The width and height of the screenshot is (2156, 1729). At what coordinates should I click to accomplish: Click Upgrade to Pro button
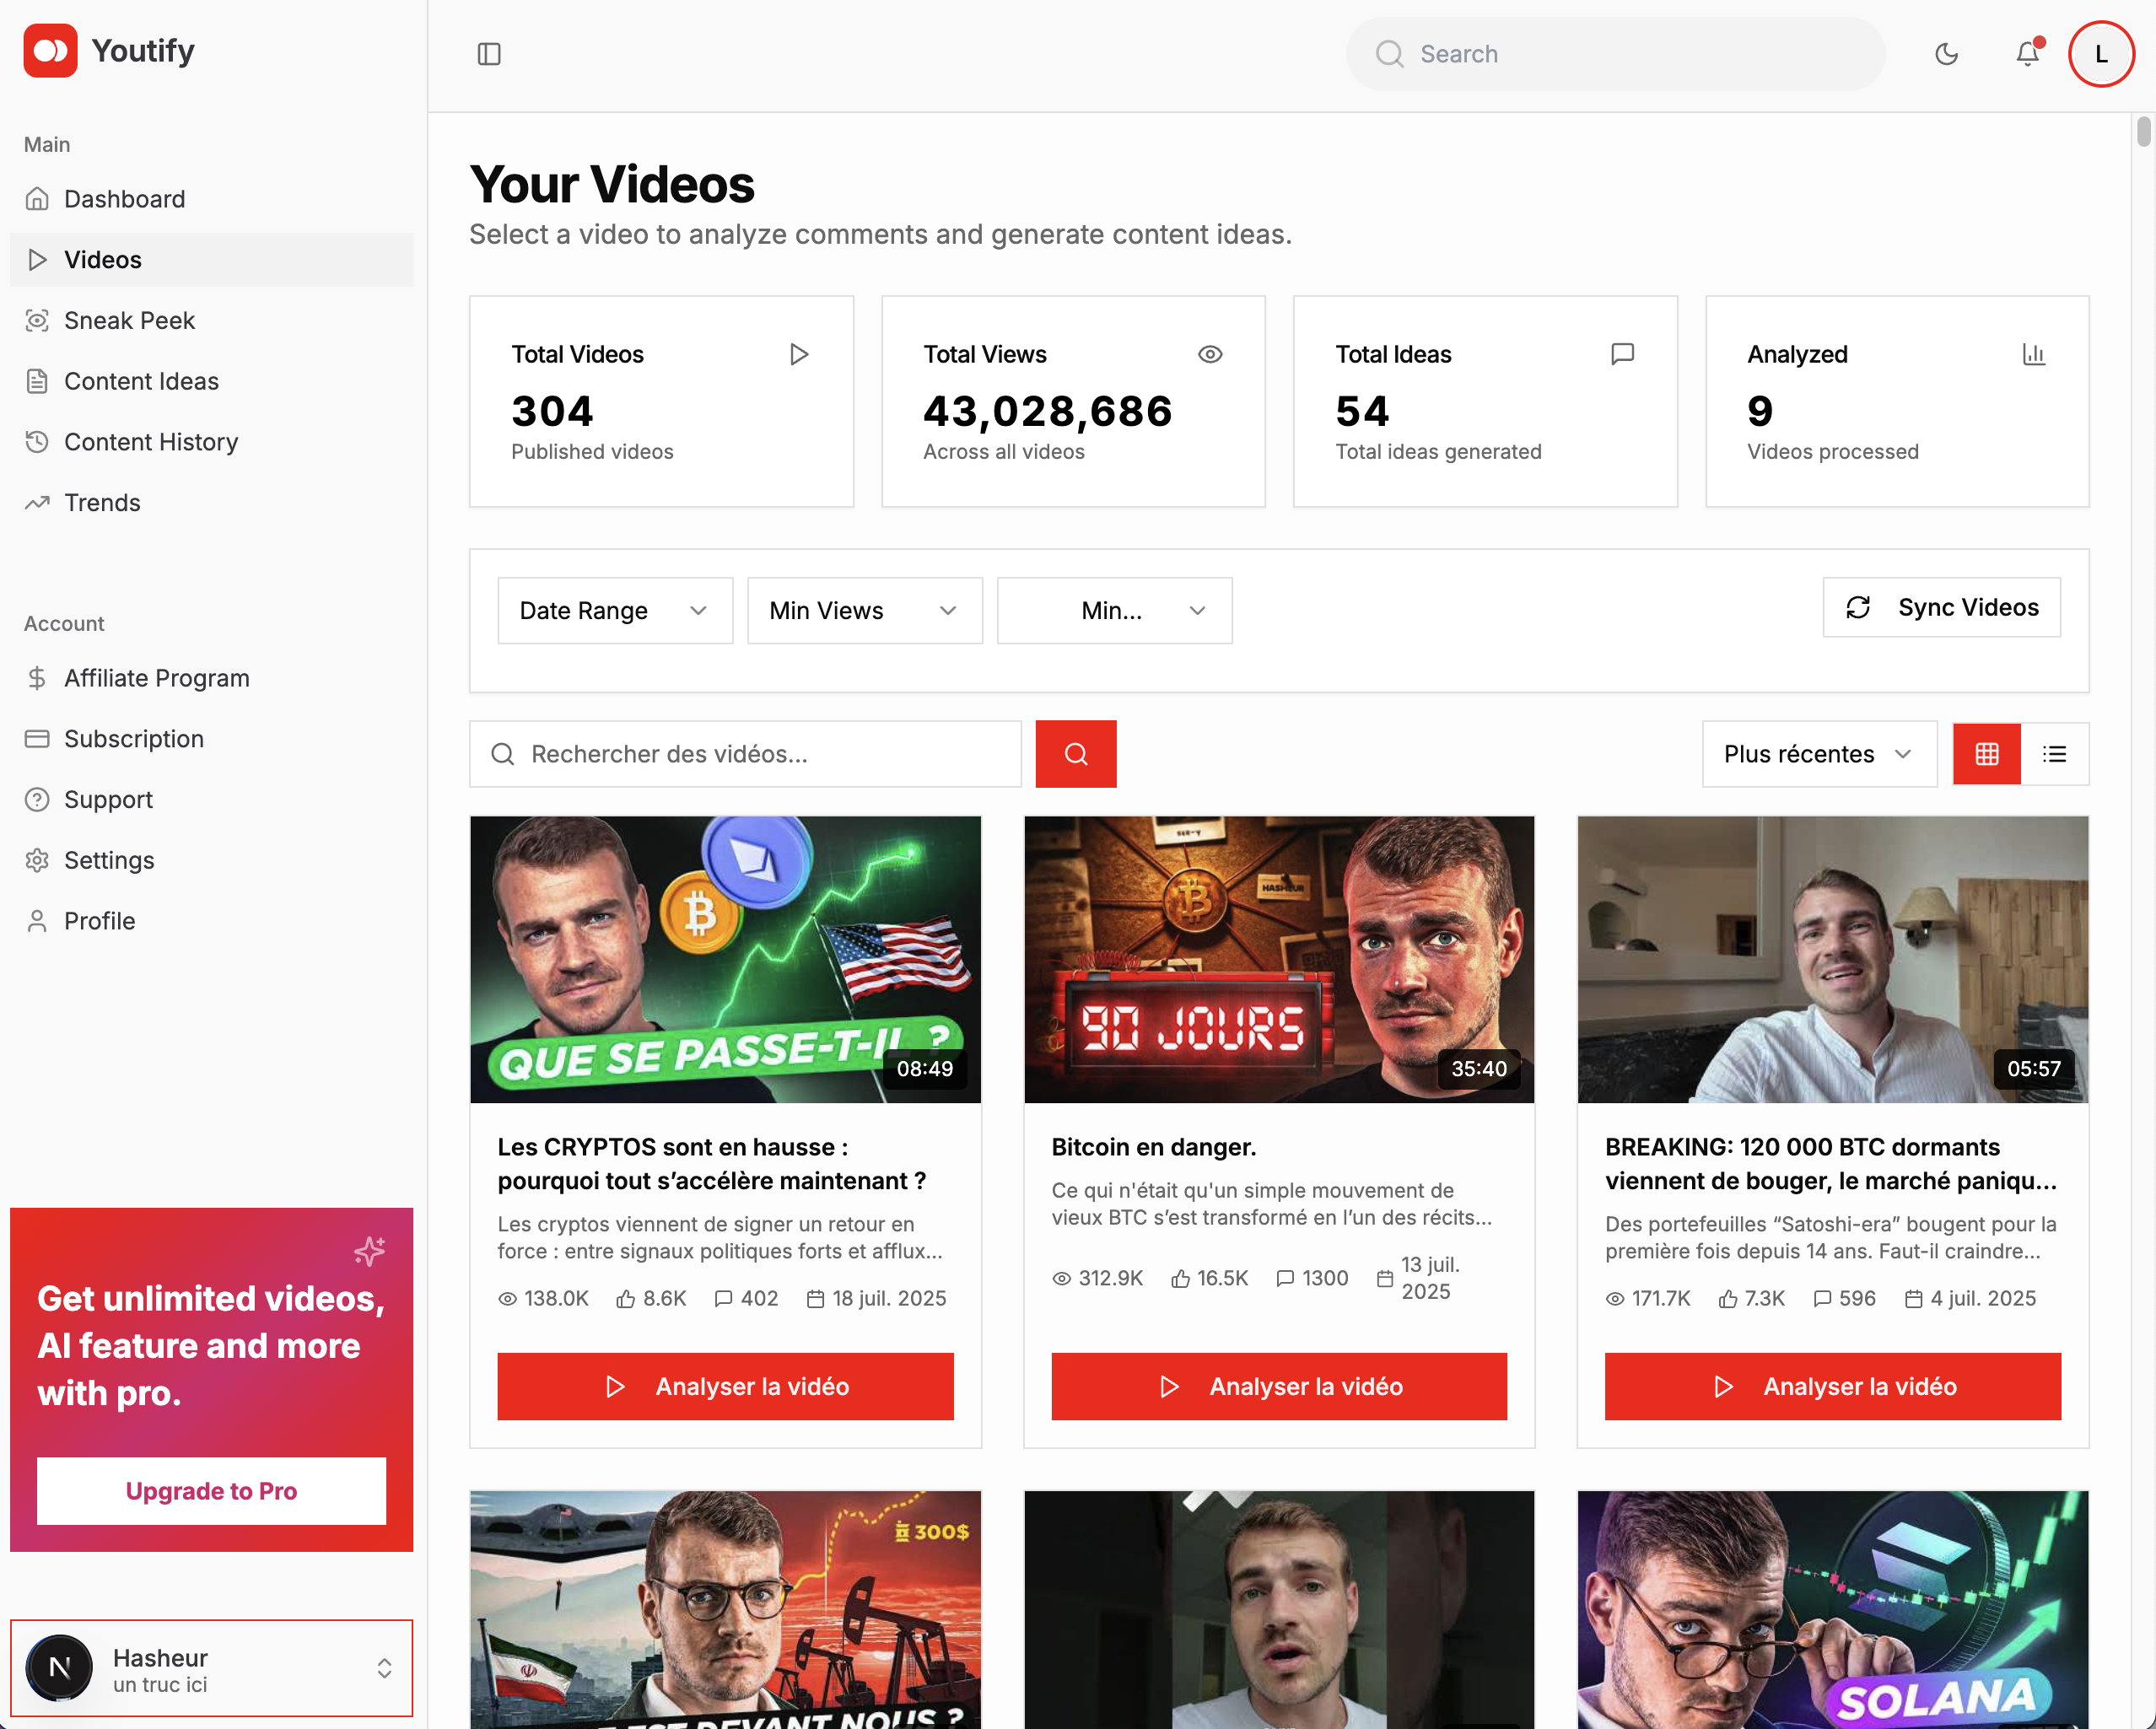[211, 1490]
